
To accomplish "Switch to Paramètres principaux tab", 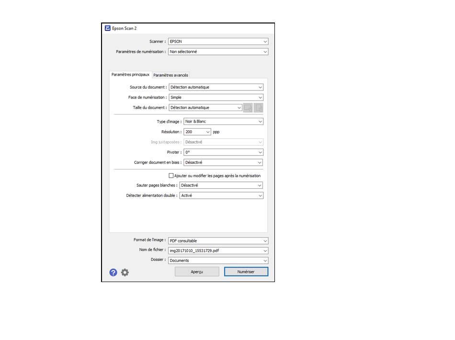I will pos(130,75).
